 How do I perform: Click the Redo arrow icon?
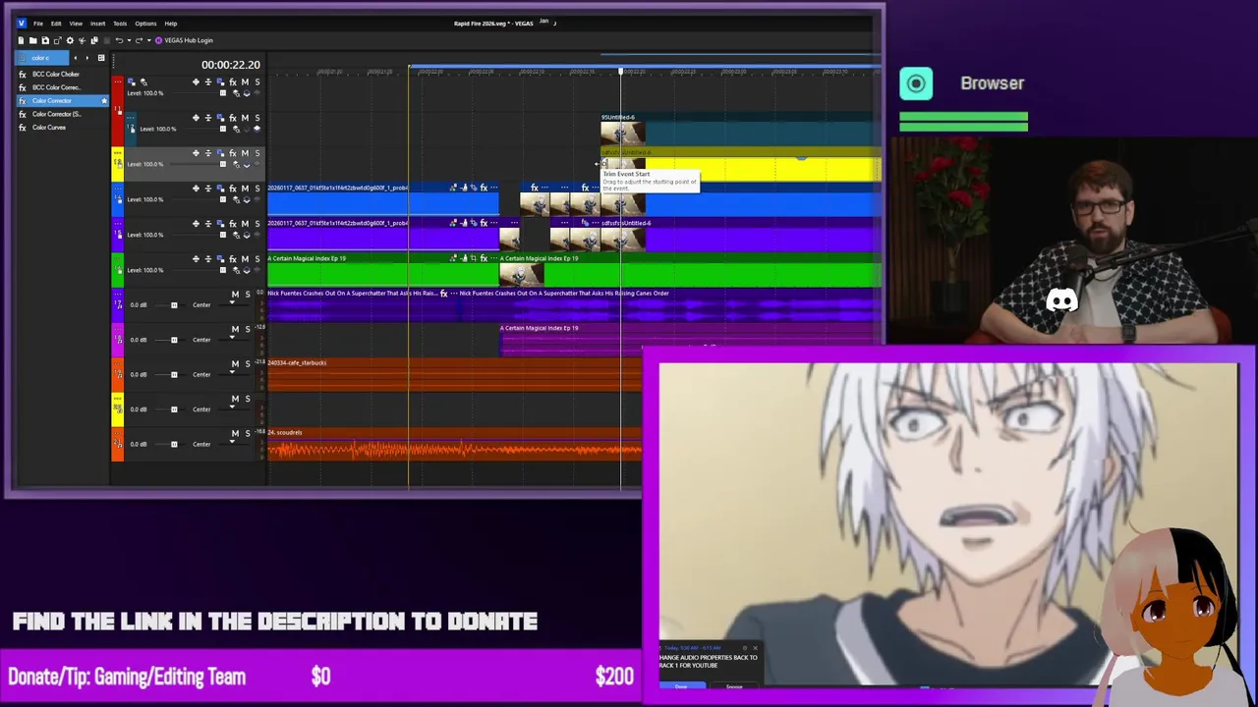pyautogui.click(x=139, y=40)
